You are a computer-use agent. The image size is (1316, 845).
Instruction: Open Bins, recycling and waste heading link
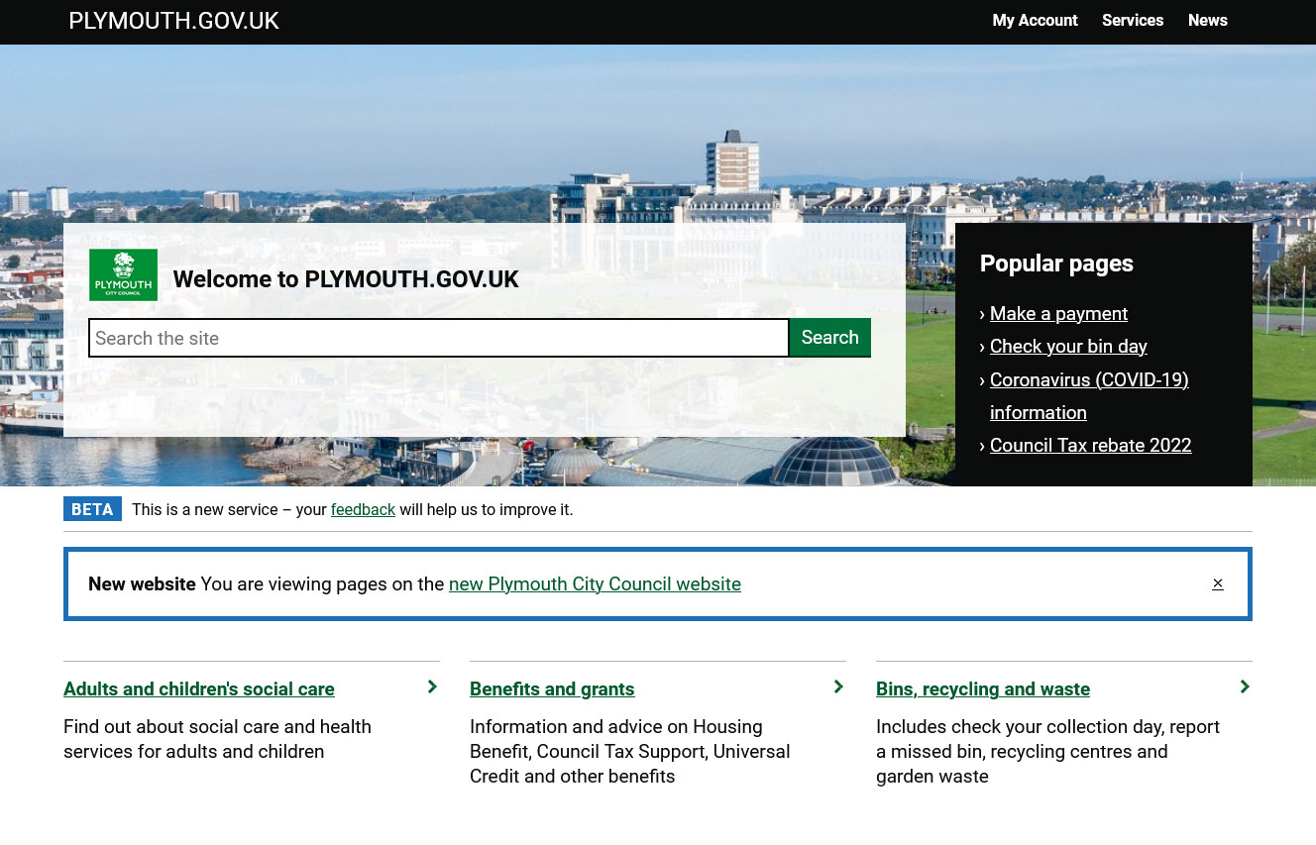point(983,688)
